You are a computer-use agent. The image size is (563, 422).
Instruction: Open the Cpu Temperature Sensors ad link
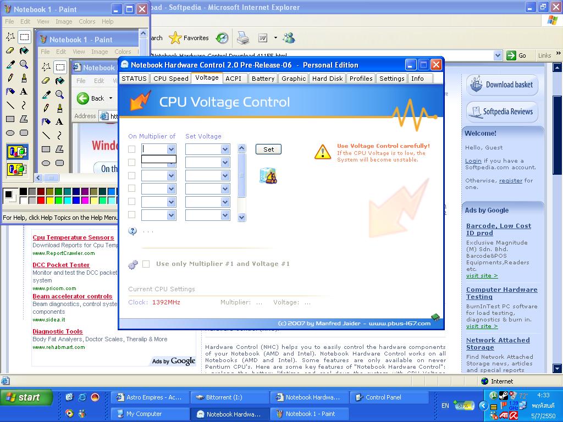pos(73,237)
